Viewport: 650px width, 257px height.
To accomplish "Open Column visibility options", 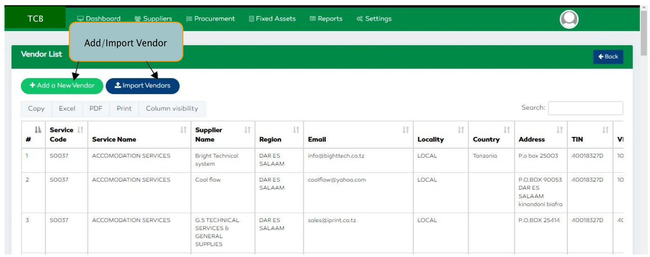I will [x=172, y=109].
